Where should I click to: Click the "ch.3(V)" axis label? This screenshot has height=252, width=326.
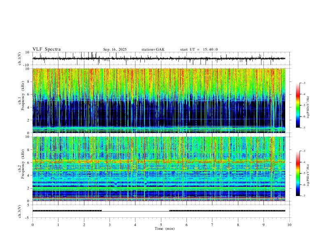pos(20,211)
